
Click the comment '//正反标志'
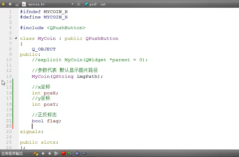pyautogui.click(x=44, y=115)
